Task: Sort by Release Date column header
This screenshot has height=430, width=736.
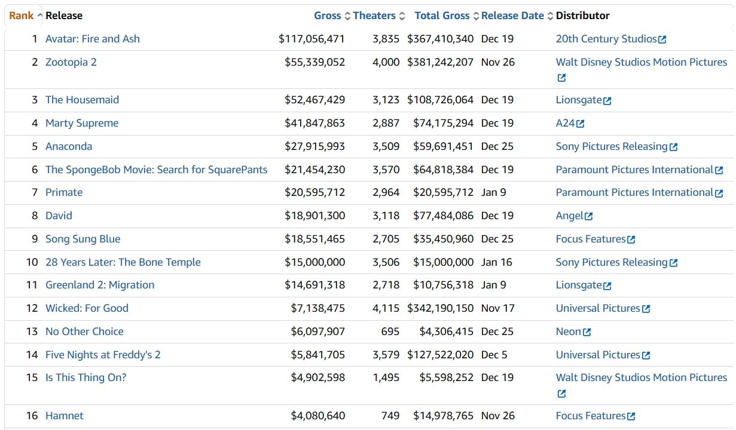Action: click(x=512, y=16)
